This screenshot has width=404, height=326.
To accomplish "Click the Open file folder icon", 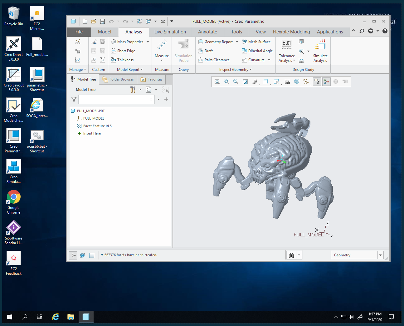I will click(x=94, y=21).
